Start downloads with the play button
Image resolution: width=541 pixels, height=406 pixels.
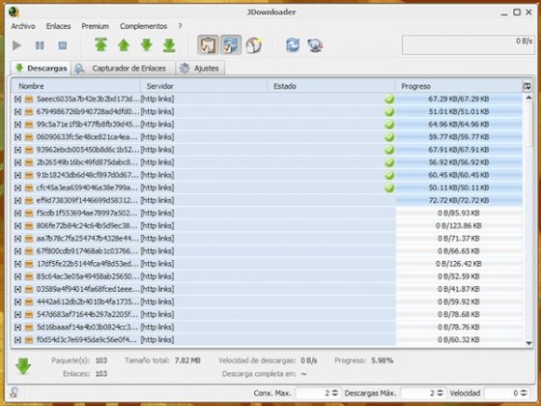pyautogui.click(x=16, y=45)
